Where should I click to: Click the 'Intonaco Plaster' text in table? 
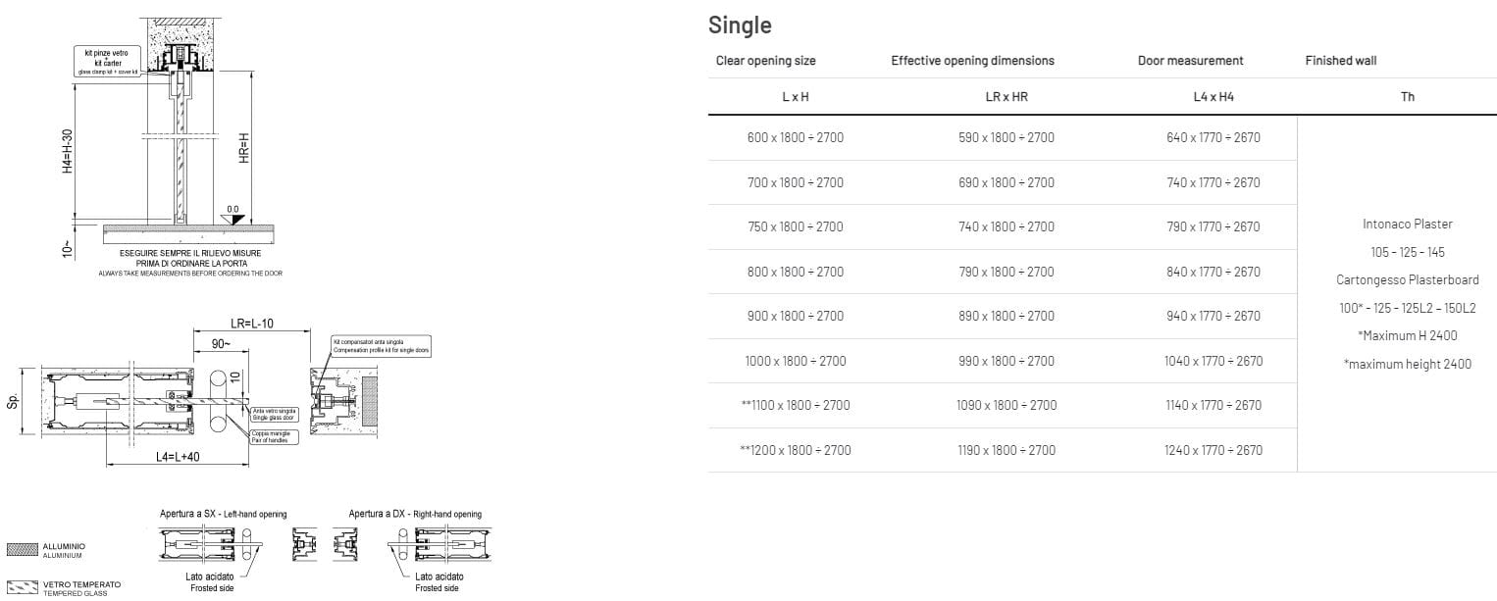1407,224
